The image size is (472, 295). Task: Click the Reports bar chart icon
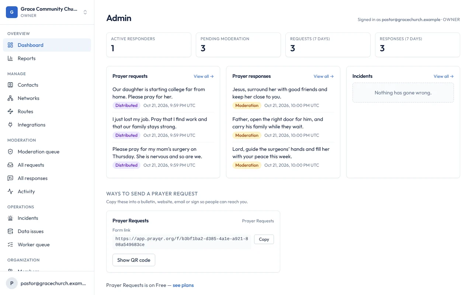10,58
